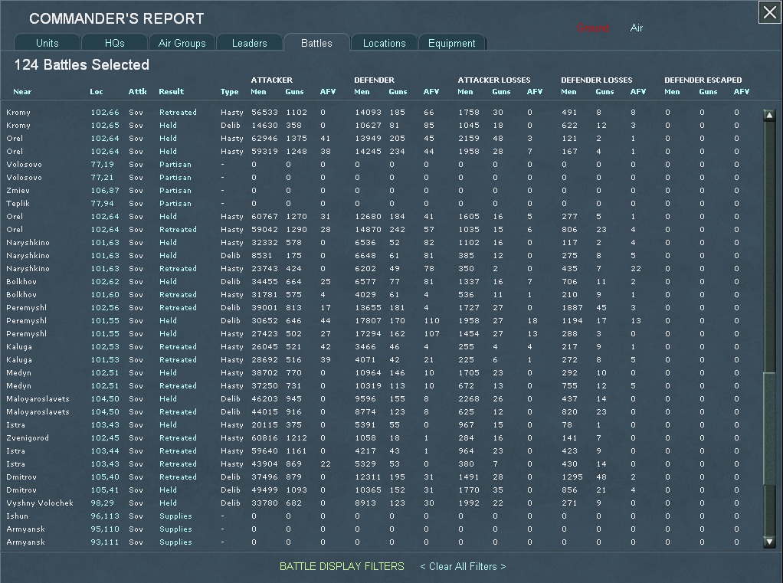This screenshot has width=783, height=583.
Task: Open location 102,56 near Peremyshl
Action: pyautogui.click(x=105, y=307)
